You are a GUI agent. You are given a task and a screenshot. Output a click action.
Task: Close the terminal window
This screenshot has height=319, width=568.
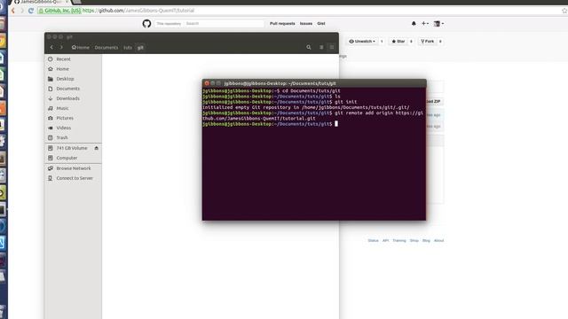coord(207,83)
